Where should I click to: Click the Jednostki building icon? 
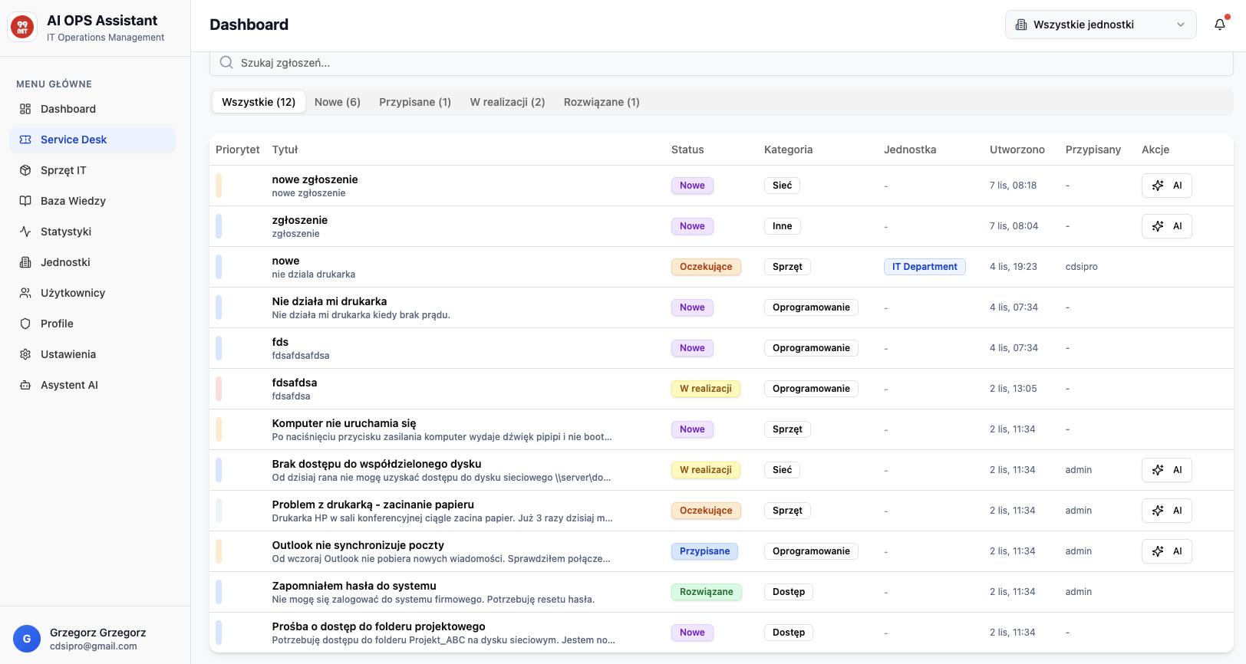(25, 262)
